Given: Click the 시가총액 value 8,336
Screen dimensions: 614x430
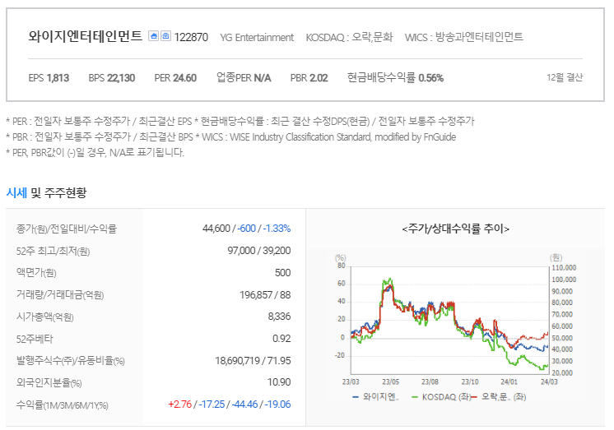Looking at the screenshot, I should click(279, 317).
